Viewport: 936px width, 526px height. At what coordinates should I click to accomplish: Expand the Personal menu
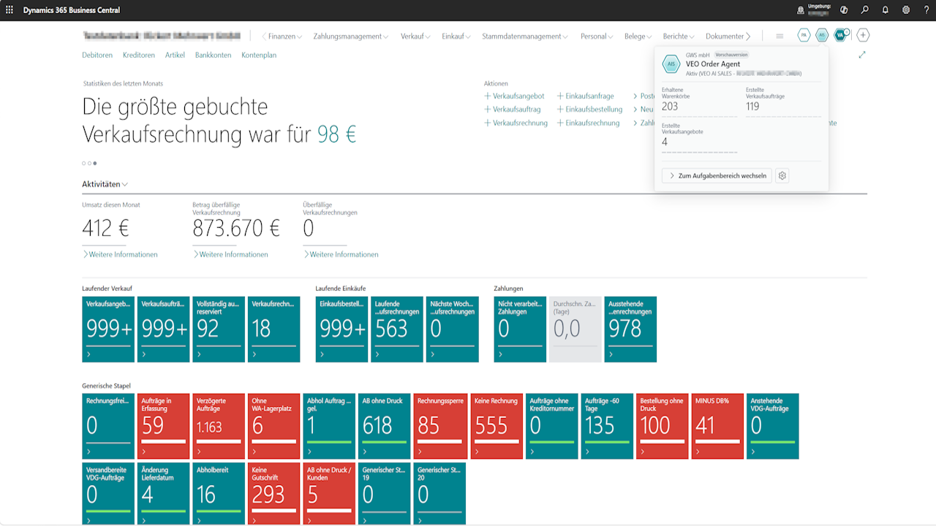(x=597, y=36)
